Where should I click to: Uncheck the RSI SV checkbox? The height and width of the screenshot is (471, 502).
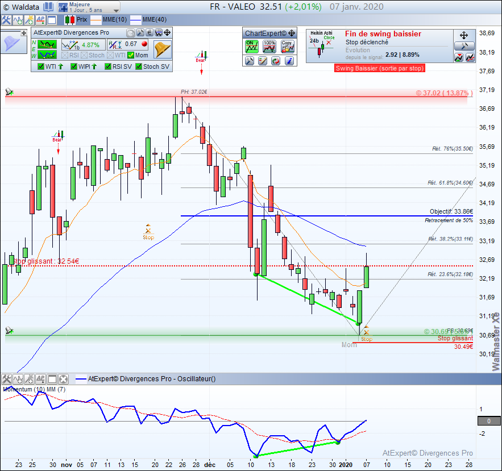pos(108,66)
